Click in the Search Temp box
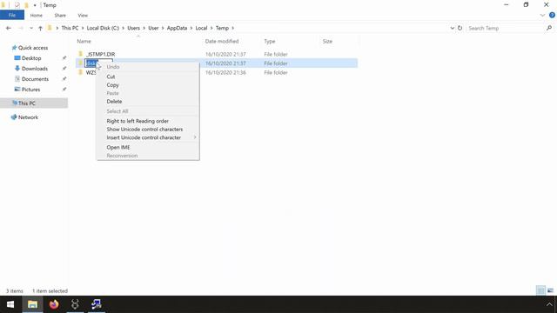557x313 pixels. (505, 28)
